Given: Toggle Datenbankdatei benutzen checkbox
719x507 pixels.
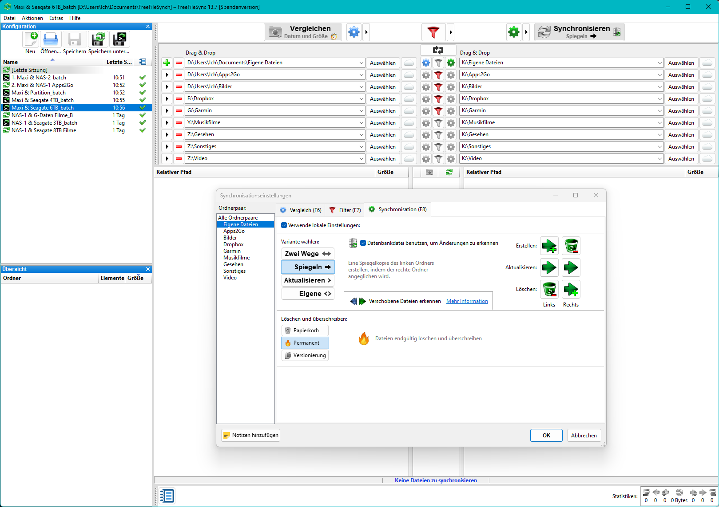Looking at the screenshot, I should point(363,243).
